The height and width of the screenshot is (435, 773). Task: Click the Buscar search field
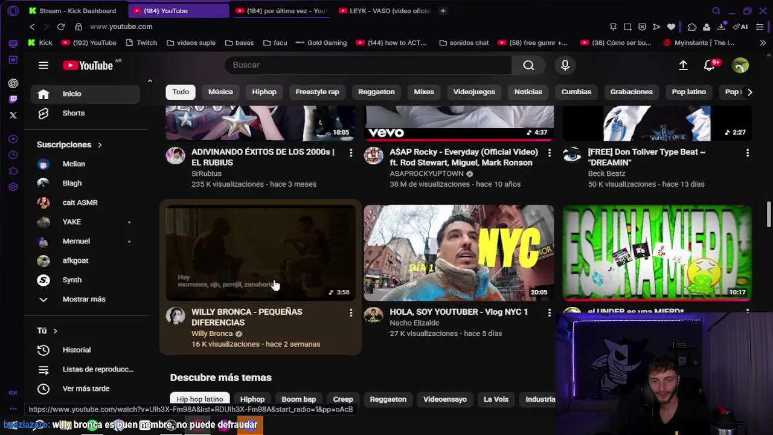[368, 65]
